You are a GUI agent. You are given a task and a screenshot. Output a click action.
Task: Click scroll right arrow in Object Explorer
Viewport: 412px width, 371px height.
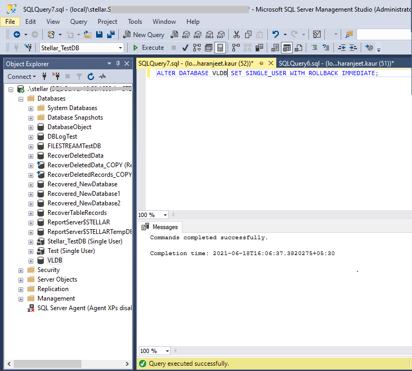[127, 364]
